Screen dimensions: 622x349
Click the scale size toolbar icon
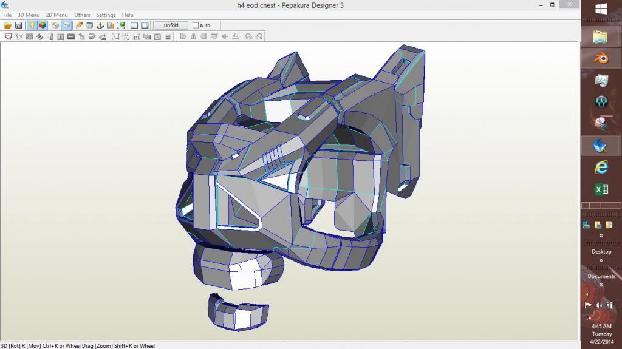tap(111, 25)
